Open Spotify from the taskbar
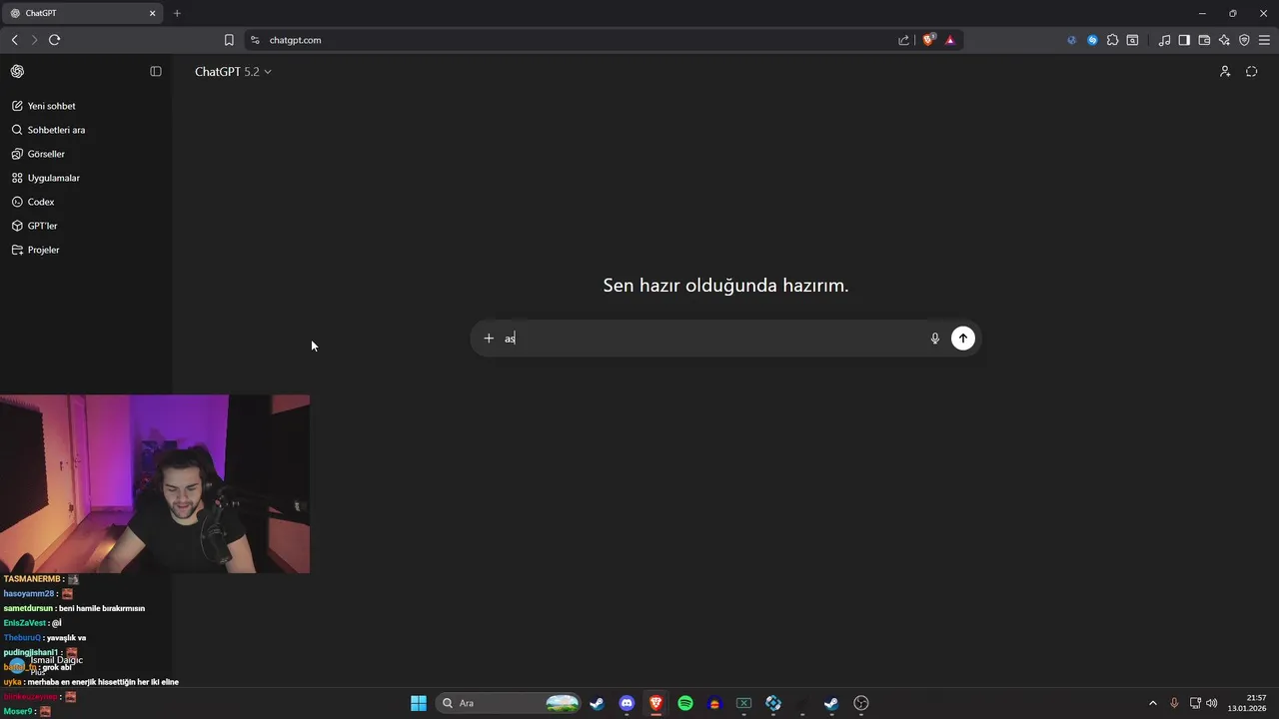Image resolution: width=1279 pixels, height=719 pixels. 685,703
